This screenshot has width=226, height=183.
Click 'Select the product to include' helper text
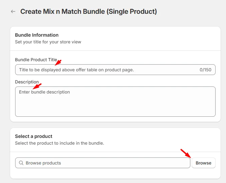(60, 143)
